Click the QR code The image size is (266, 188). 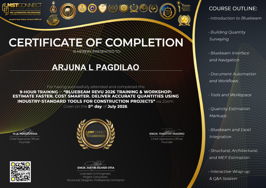20,172
